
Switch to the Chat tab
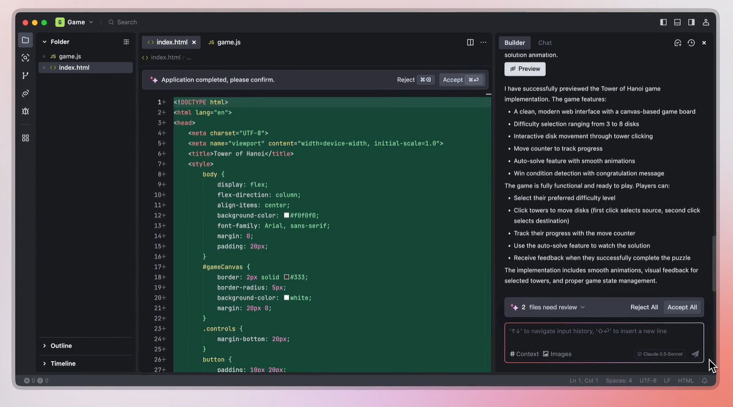[x=545, y=43]
